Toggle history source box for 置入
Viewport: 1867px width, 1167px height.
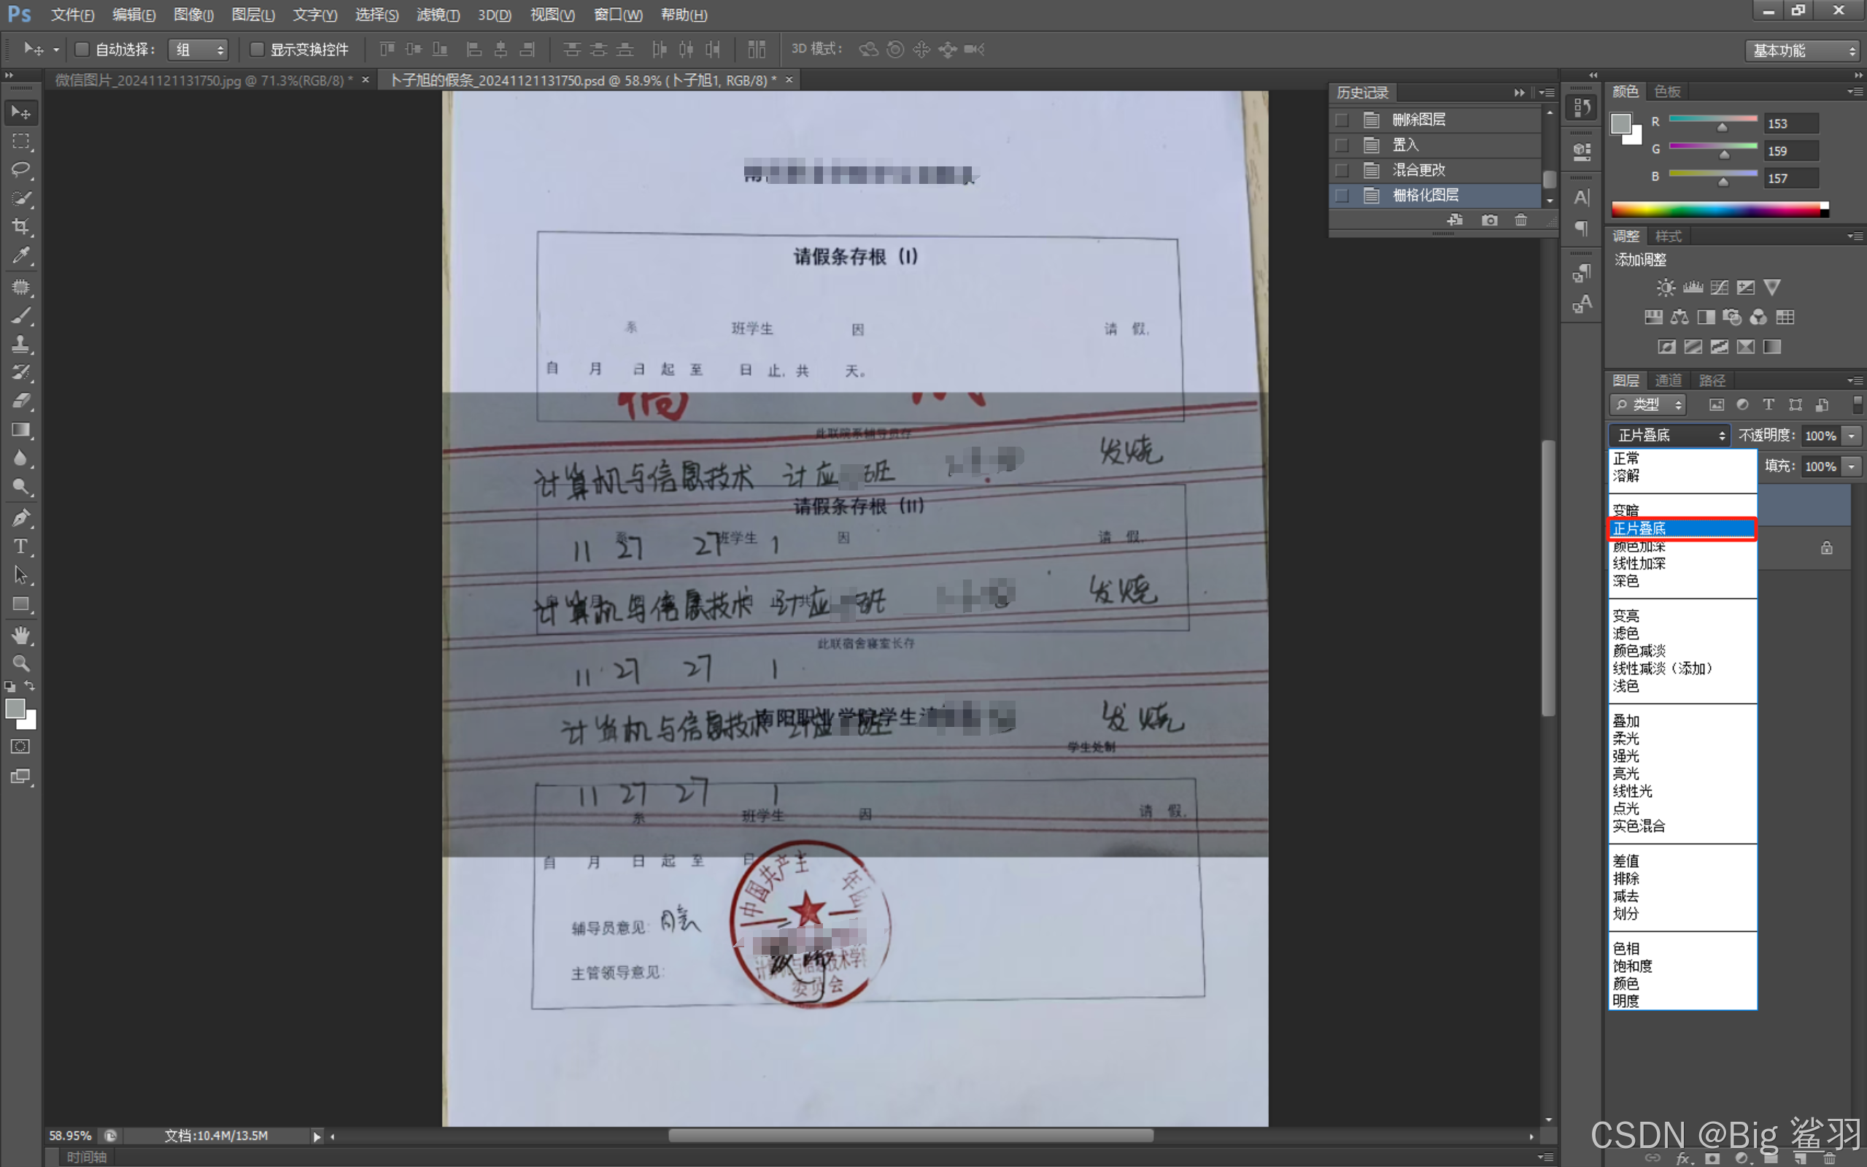1342,145
